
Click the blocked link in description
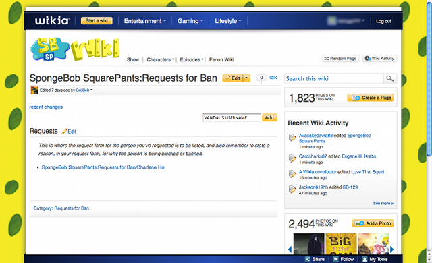[170, 154]
